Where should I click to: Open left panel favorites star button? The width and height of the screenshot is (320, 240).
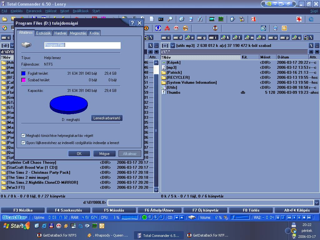pos(151,52)
